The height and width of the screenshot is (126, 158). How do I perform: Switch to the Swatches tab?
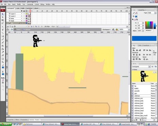point(142,10)
